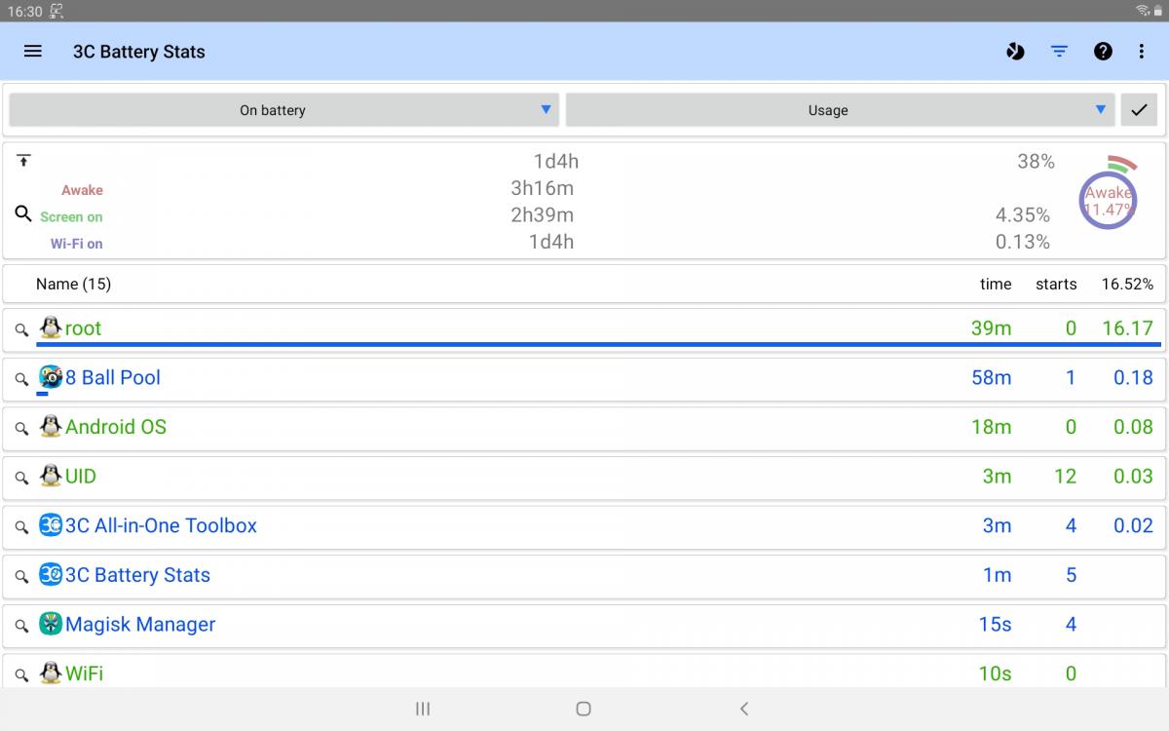Tap magnifier beside 3C Battery Stats row
The width and height of the screenshot is (1169, 731).
click(x=21, y=577)
